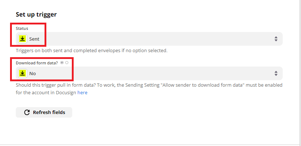Select the first radio button after Download form data
The width and height of the screenshot is (301, 146).
point(62,63)
